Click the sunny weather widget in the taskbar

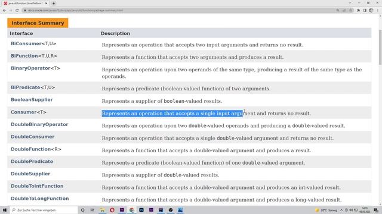click(326, 210)
